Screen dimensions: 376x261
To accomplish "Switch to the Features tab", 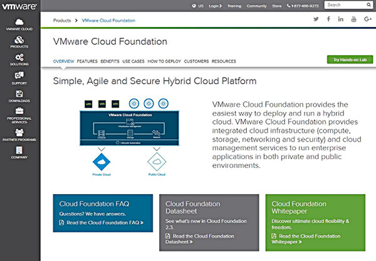I will 87,61.
